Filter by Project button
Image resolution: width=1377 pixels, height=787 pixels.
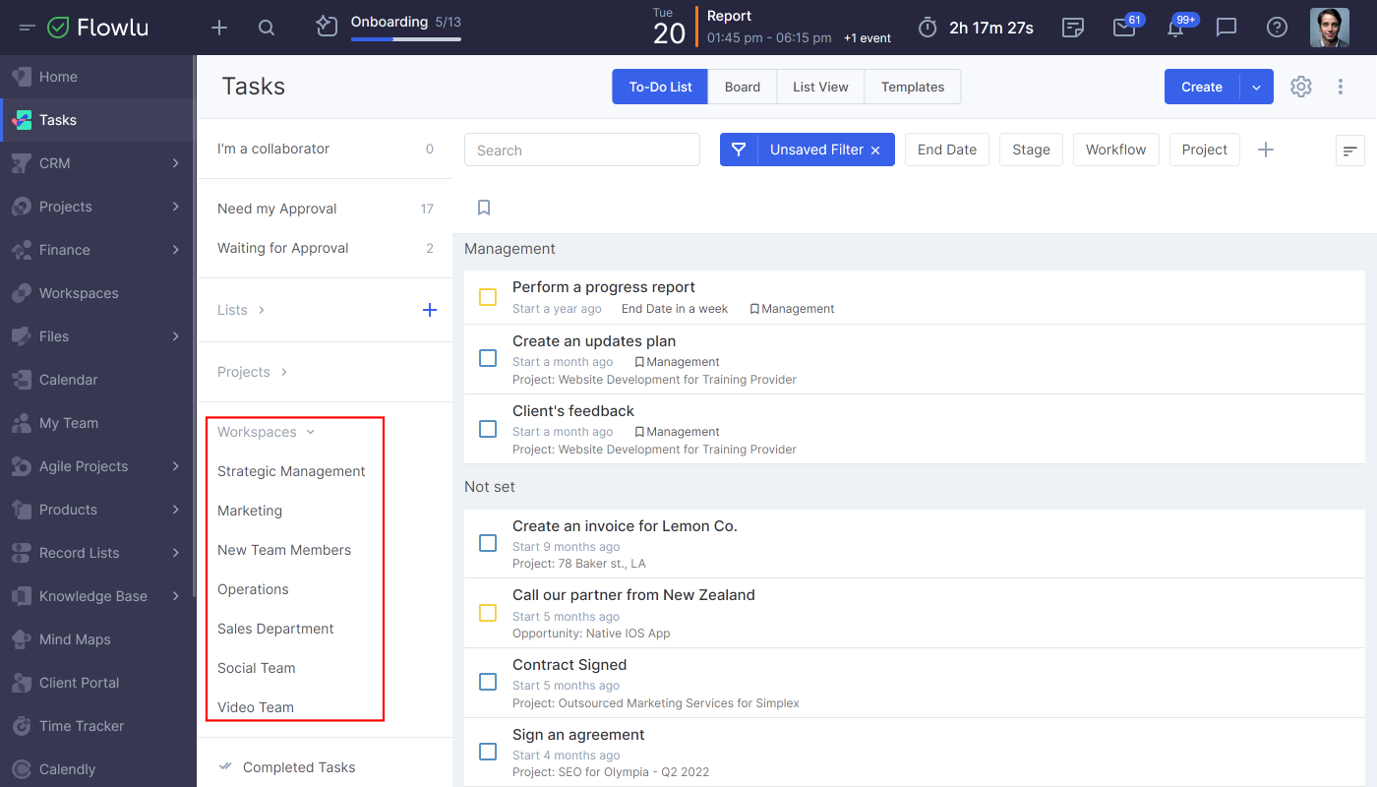coord(1205,150)
